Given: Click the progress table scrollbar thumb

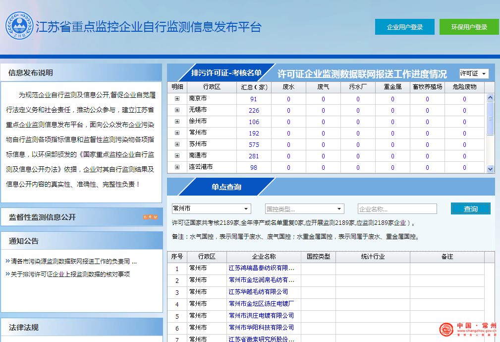Looking at the screenshot, I should pos(490,118).
